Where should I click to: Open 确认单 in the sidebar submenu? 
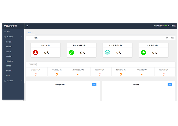[13, 75]
